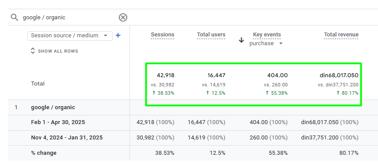This screenshot has width=378, height=164.
Task: Click din68,017.050 (100%) in Feb-Apr row
Action: [x=330, y=122]
